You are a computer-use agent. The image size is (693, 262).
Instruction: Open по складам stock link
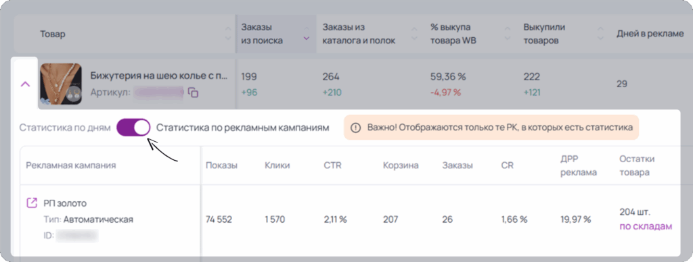(646, 227)
